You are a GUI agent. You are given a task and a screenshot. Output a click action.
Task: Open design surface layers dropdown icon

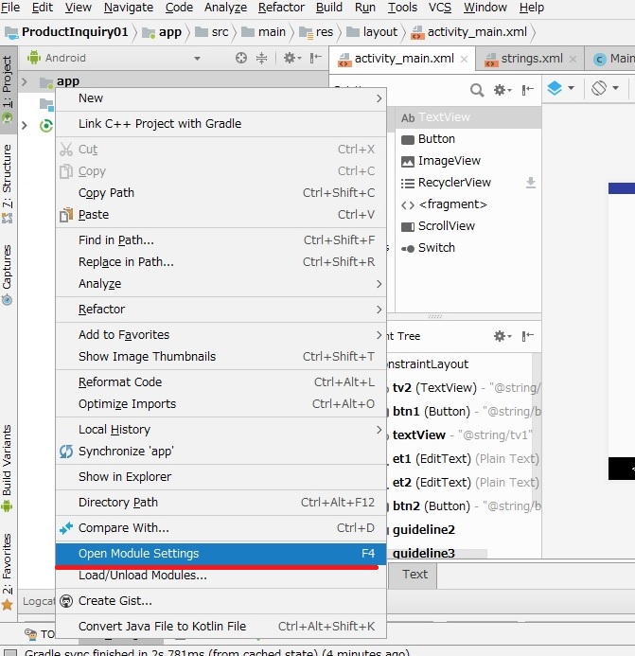pos(560,88)
